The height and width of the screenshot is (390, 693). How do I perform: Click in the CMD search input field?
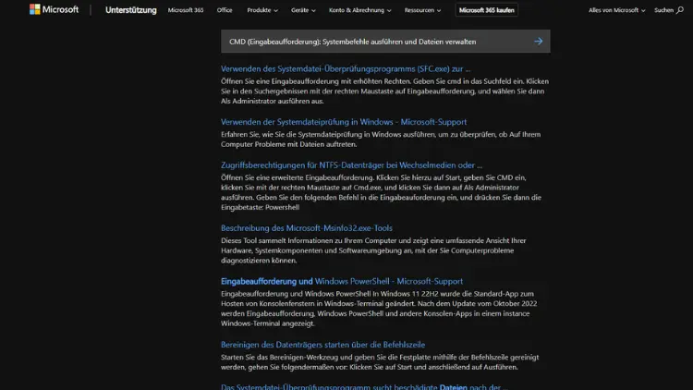[370, 42]
